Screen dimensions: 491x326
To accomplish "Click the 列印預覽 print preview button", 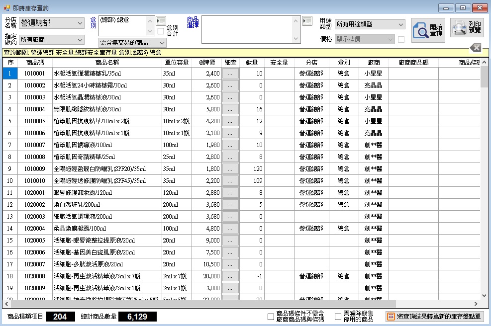I will click(x=467, y=28).
